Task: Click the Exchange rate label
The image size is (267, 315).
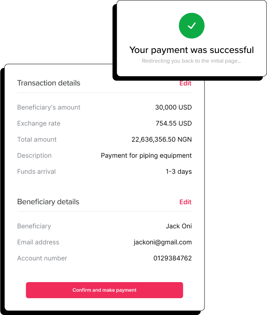Action: pyautogui.click(x=38, y=123)
